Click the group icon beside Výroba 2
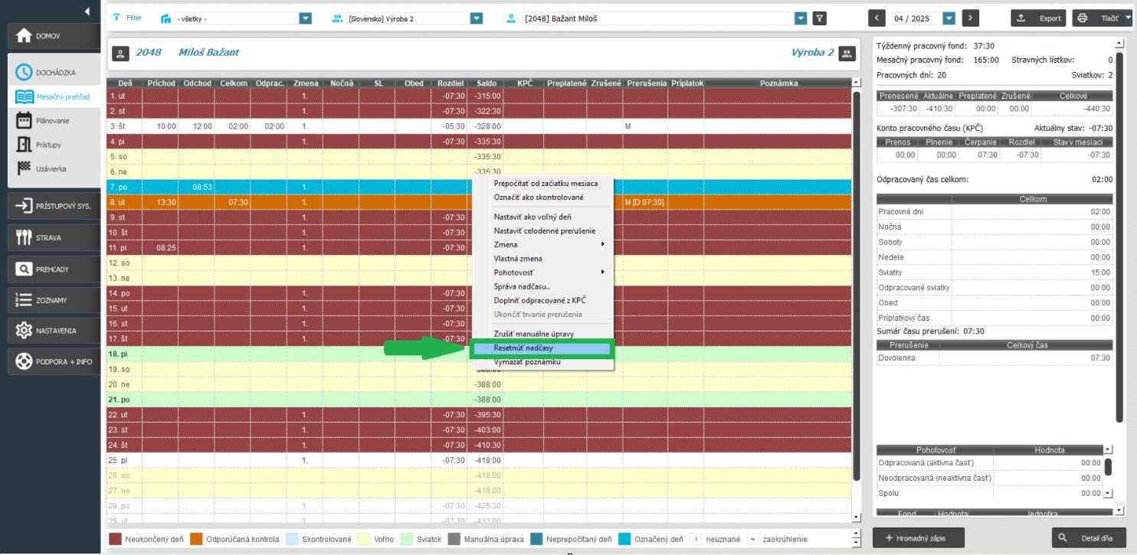The height and width of the screenshot is (555, 1137). (x=846, y=53)
